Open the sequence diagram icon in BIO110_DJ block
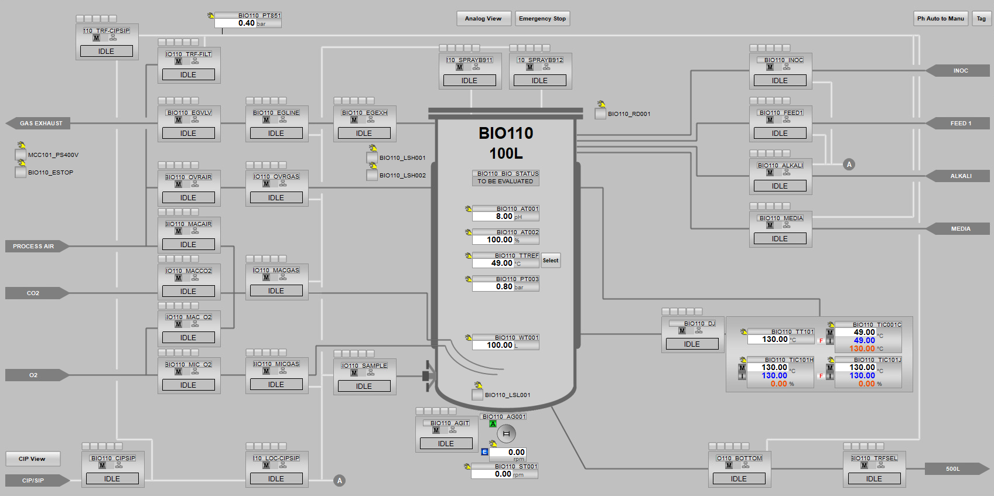The image size is (994, 496). click(698, 331)
